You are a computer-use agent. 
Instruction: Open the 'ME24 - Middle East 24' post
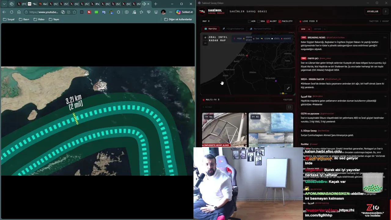coord(344,83)
